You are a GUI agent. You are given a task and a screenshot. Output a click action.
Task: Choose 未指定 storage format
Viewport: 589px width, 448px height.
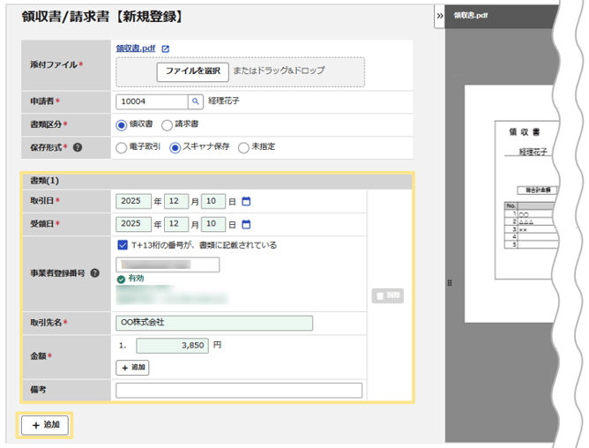(243, 147)
